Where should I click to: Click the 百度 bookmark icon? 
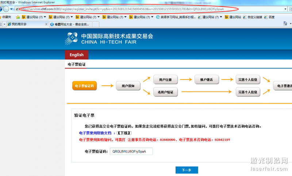pos(266,17)
